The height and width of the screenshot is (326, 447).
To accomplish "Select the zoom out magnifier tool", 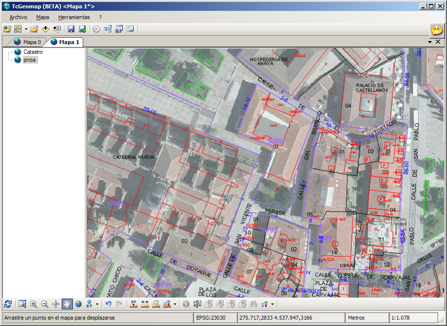I will click(x=45, y=304).
